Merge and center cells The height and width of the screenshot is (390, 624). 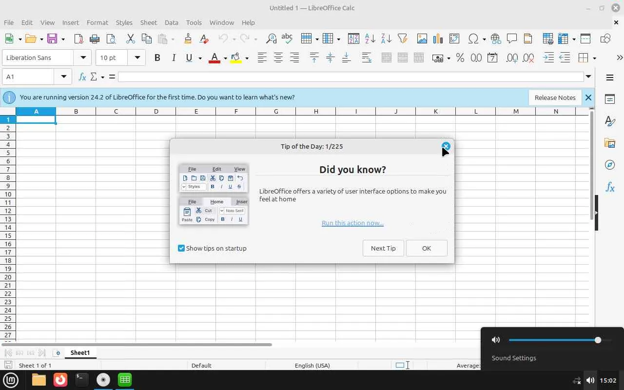tap(386, 58)
